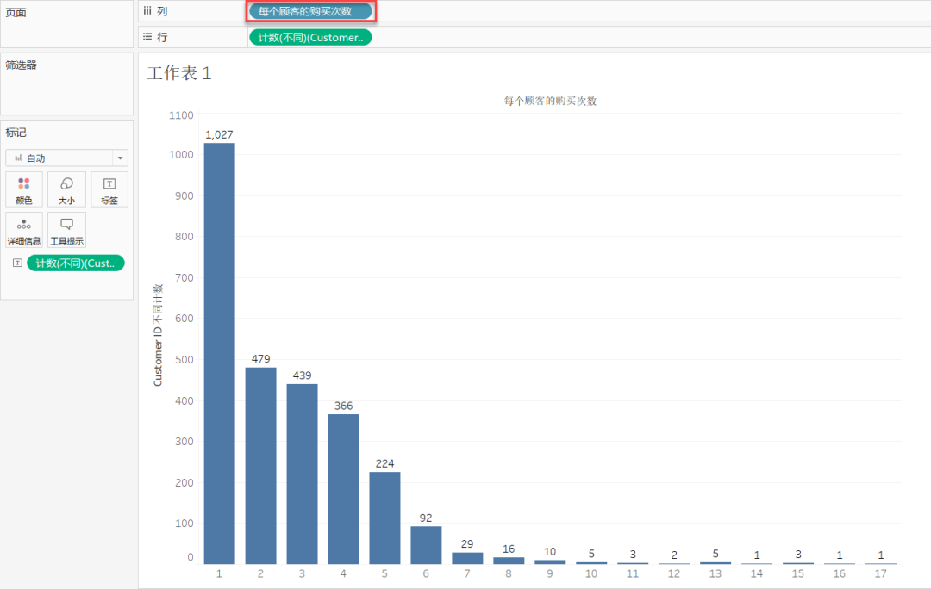931x589 pixels.
Task: Click the T label icon beside the Marks card pill
Action: 17,263
